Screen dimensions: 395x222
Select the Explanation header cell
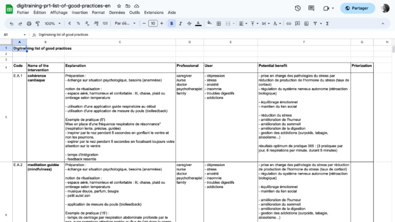120,68
